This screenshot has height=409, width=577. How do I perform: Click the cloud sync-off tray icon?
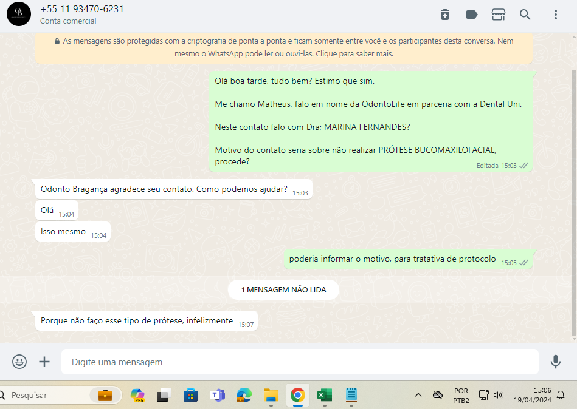[438, 395]
